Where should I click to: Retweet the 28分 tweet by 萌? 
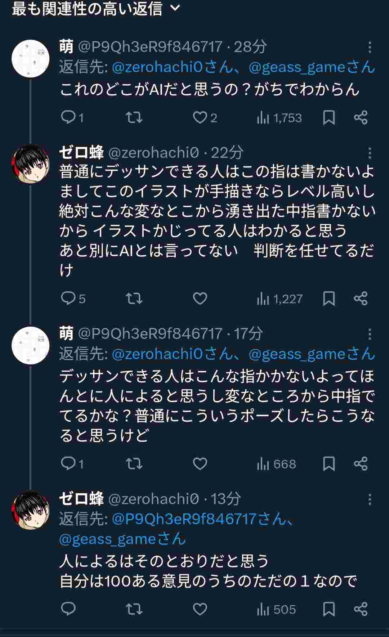(x=134, y=117)
